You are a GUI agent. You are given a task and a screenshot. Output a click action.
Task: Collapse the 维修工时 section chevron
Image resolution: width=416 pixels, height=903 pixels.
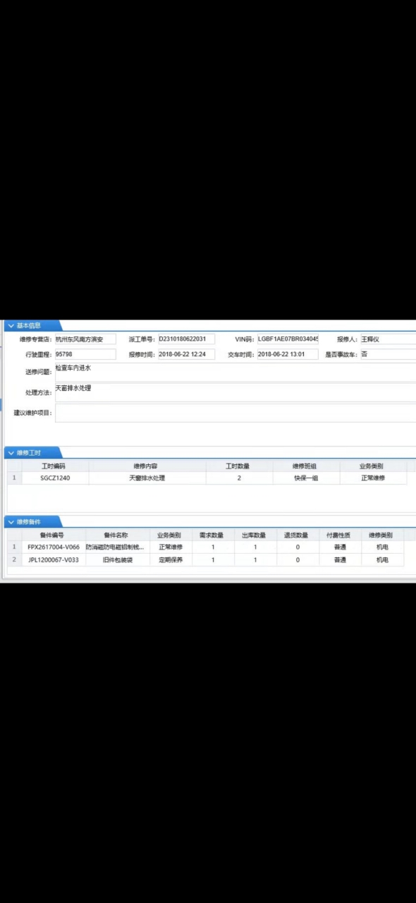tap(11, 452)
